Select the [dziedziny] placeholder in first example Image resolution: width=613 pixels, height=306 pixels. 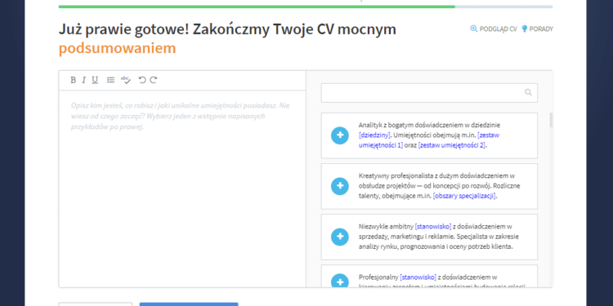pyautogui.click(x=374, y=135)
